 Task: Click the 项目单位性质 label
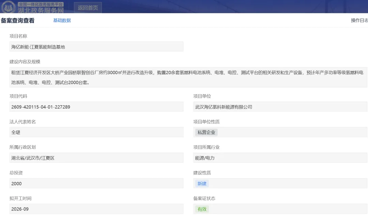pyautogui.click(x=206, y=121)
